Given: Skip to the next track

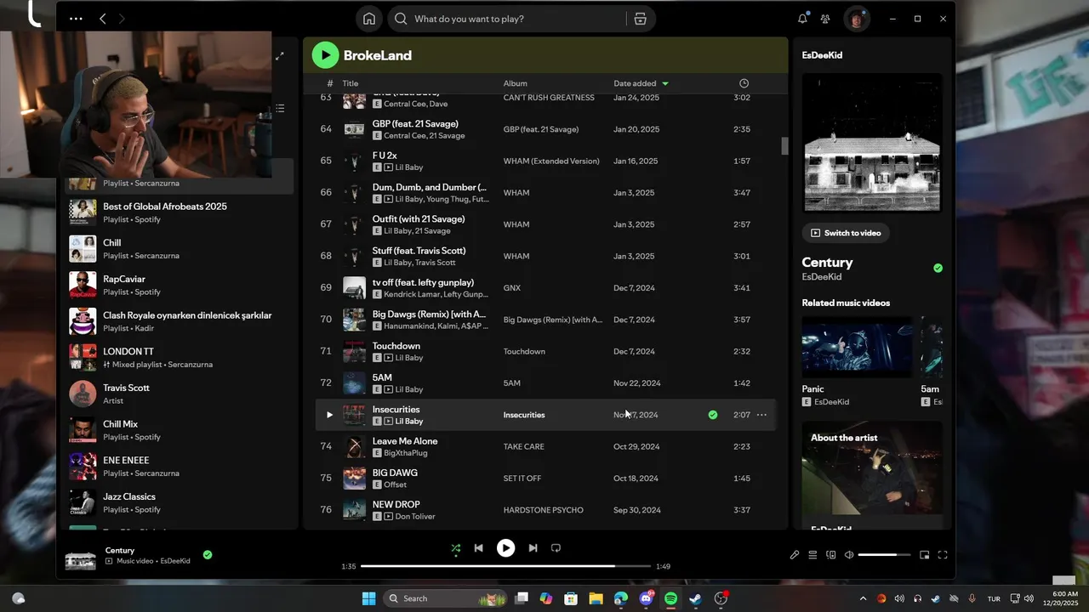Looking at the screenshot, I should click(x=533, y=548).
